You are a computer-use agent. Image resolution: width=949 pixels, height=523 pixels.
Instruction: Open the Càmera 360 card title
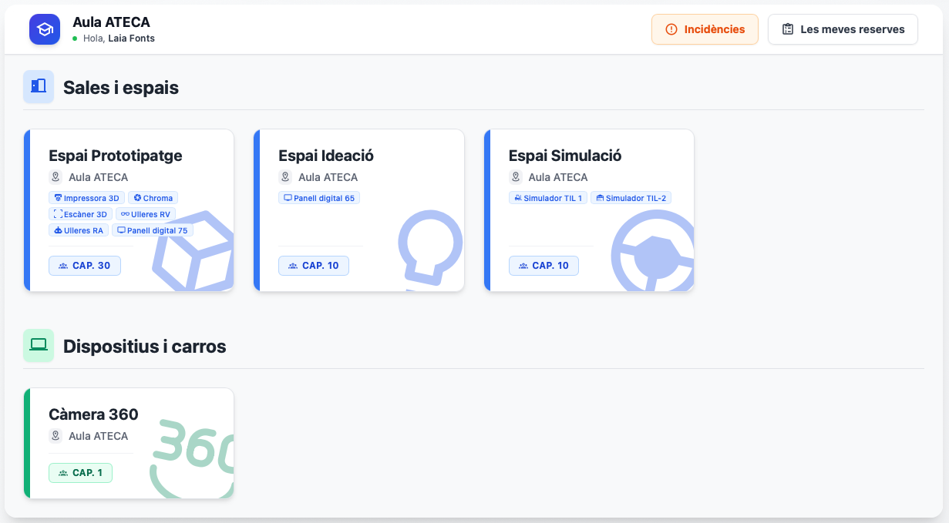93,414
